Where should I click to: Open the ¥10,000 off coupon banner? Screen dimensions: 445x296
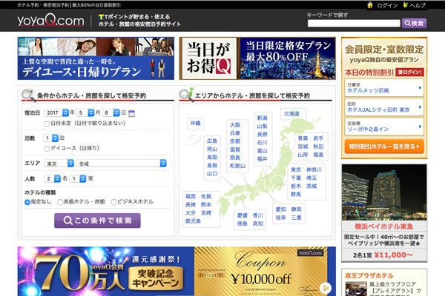[265, 272]
